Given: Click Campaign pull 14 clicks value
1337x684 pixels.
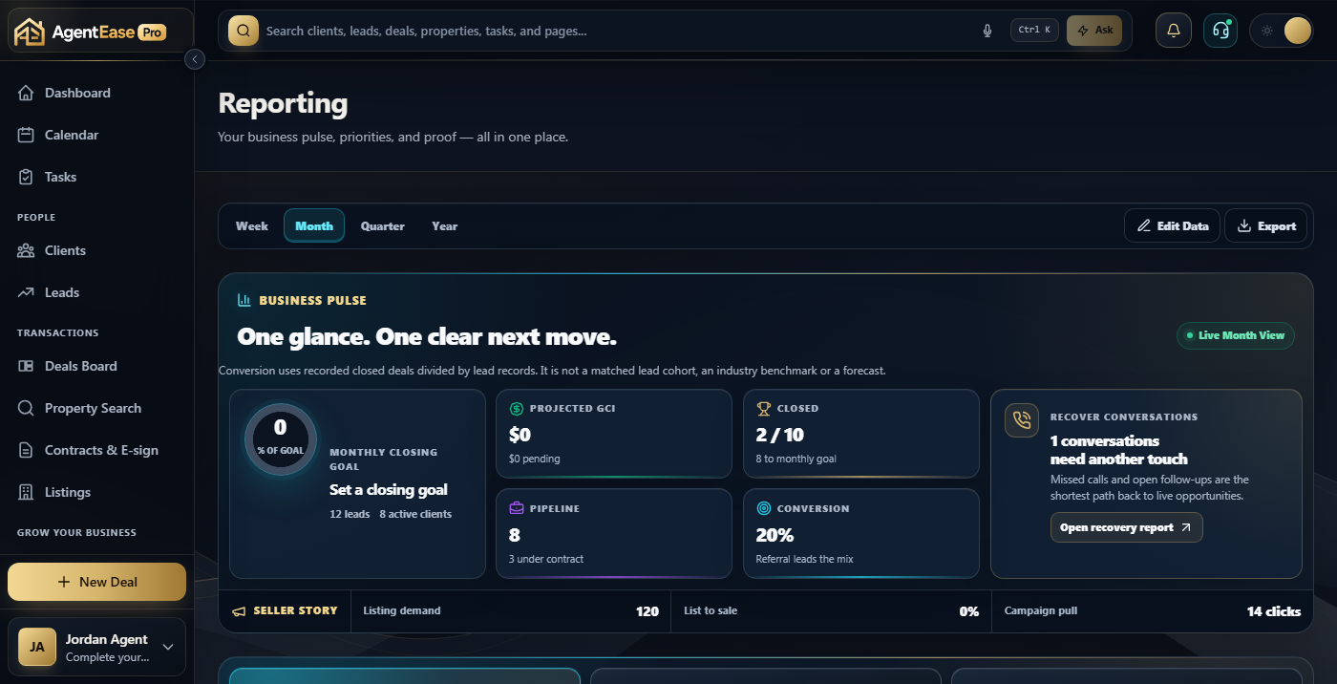Looking at the screenshot, I should pyautogui.click(x=1274, y=611).
